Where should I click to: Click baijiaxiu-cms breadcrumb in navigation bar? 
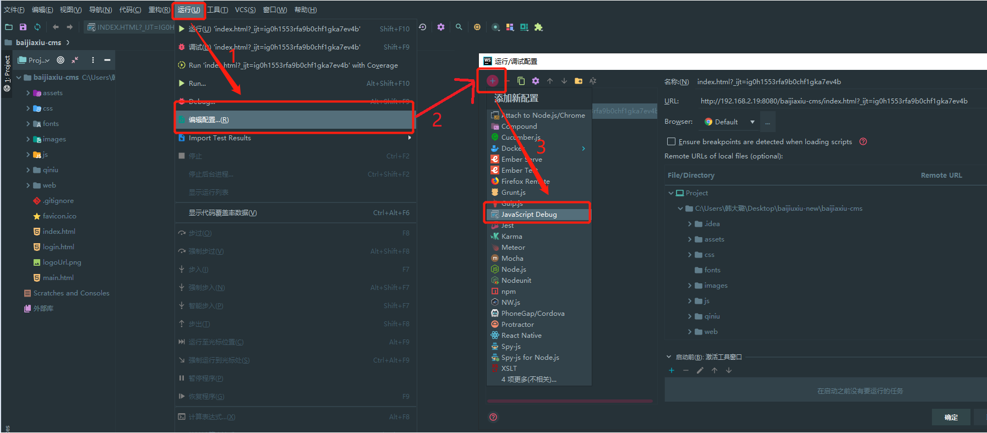pos(39,42)
